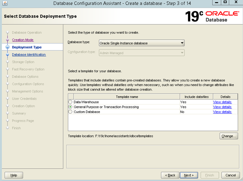Go to the Creation Mode step
The height and width of the screenshot is (181, 243).
pos(23,40)
